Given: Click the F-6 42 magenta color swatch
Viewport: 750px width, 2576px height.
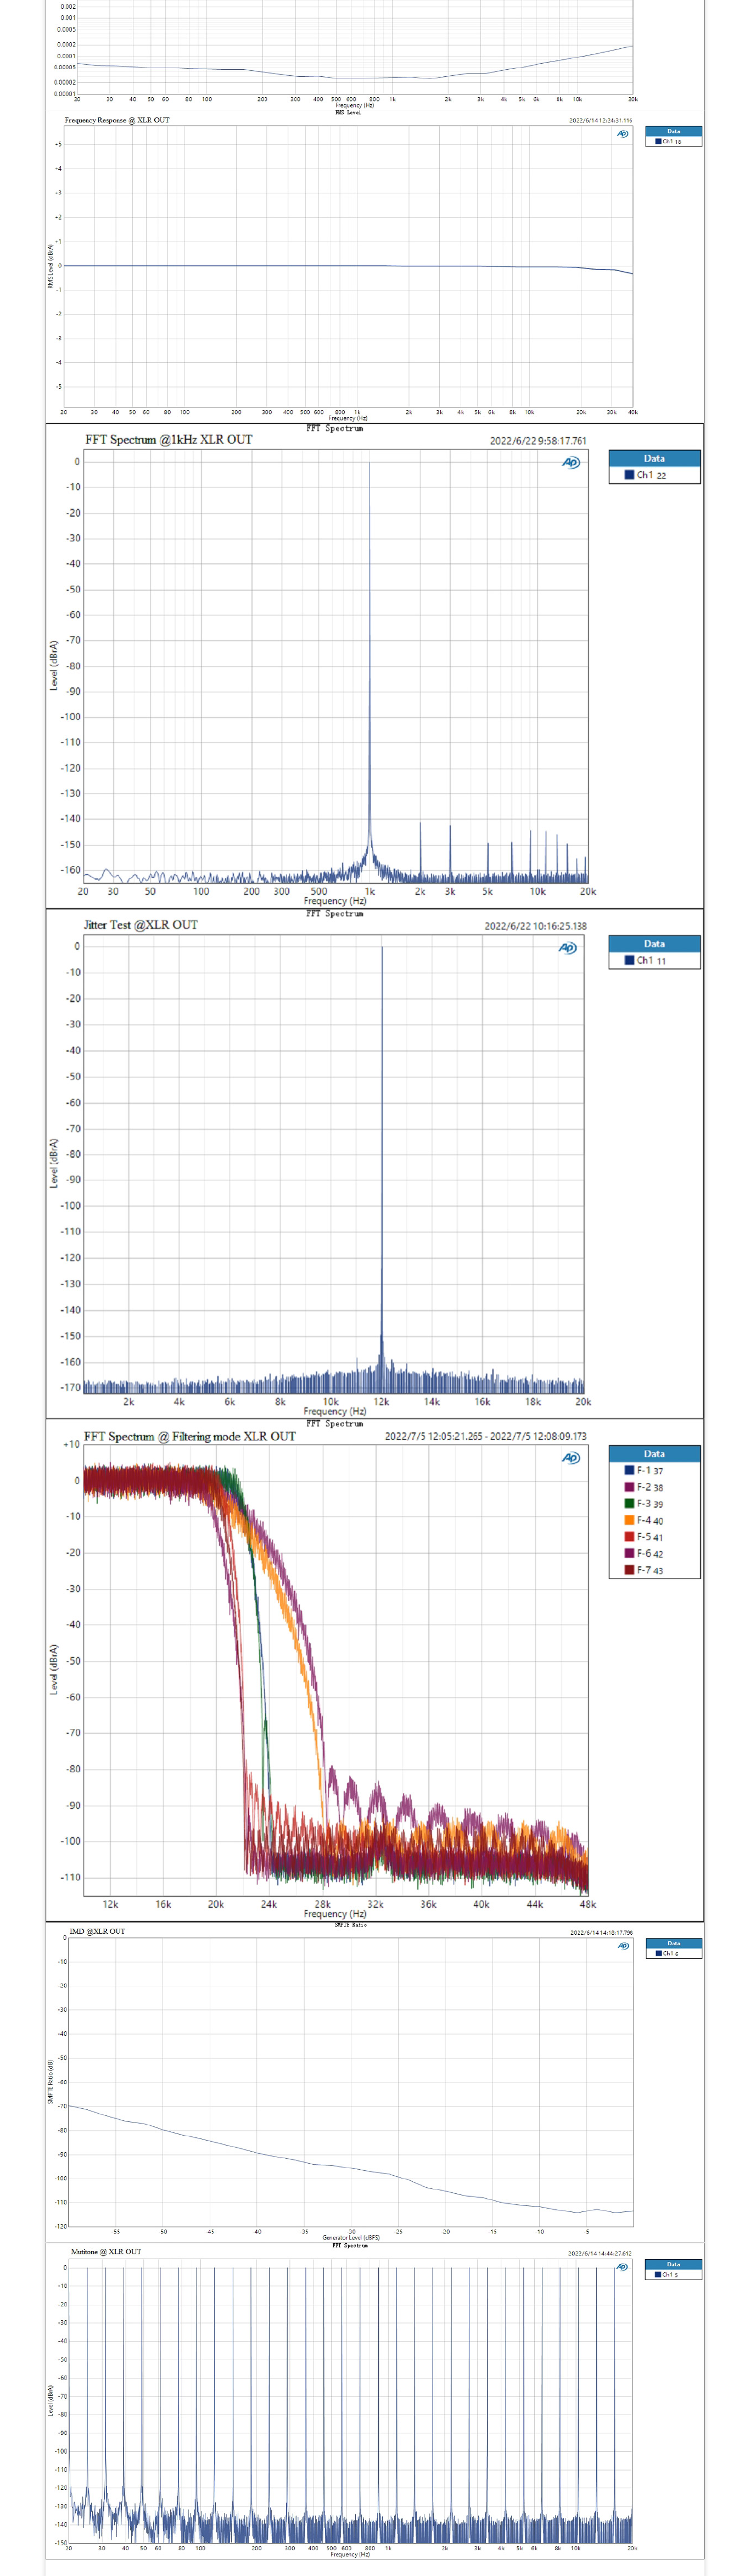Looking at the screenshot, I should [x=630, y=1553].
